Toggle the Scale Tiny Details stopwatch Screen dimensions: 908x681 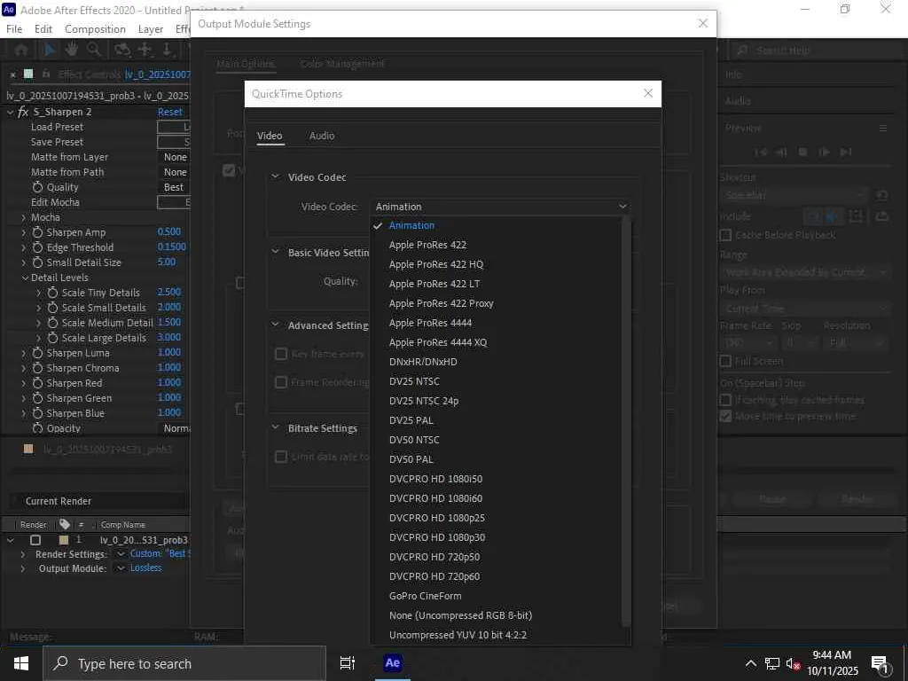pyautogui.click(x=52, y=293)
